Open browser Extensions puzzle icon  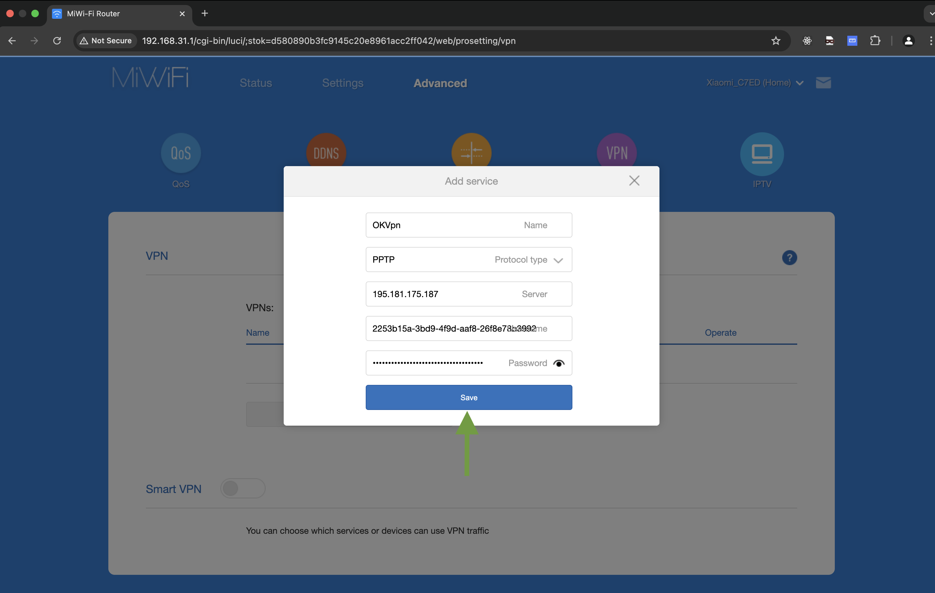(875, 41)
